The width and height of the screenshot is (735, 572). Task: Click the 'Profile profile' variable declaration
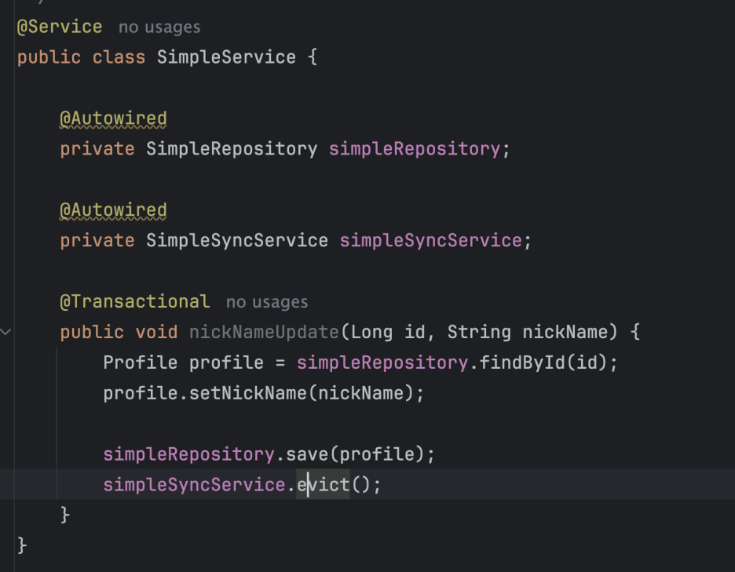click(x=183, y=363)
